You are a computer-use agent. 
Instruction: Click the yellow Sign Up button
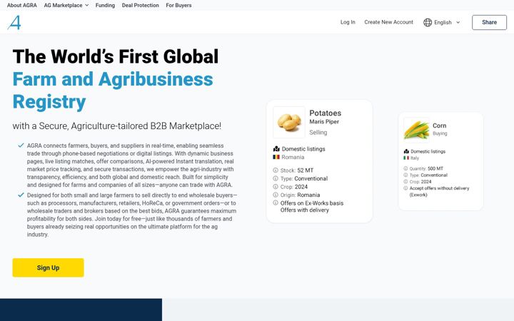pos(49,267)
